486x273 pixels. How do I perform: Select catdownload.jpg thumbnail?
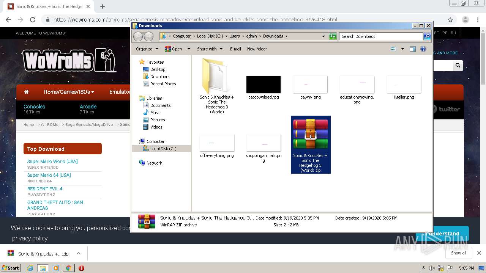264,84
